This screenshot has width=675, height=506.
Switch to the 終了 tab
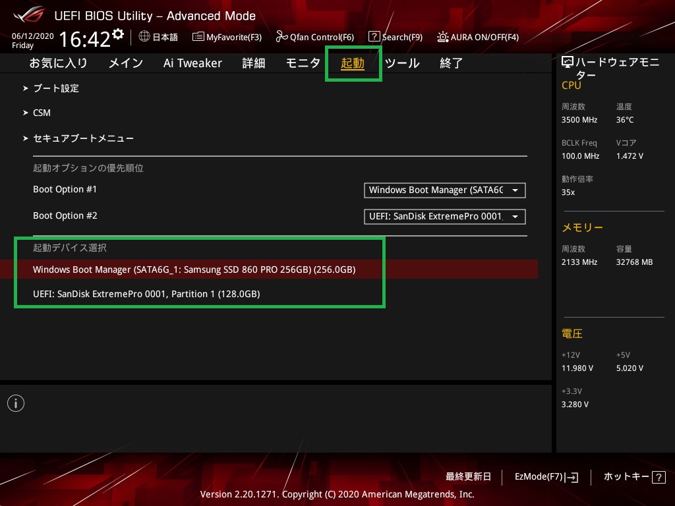(x=451, y=63)
